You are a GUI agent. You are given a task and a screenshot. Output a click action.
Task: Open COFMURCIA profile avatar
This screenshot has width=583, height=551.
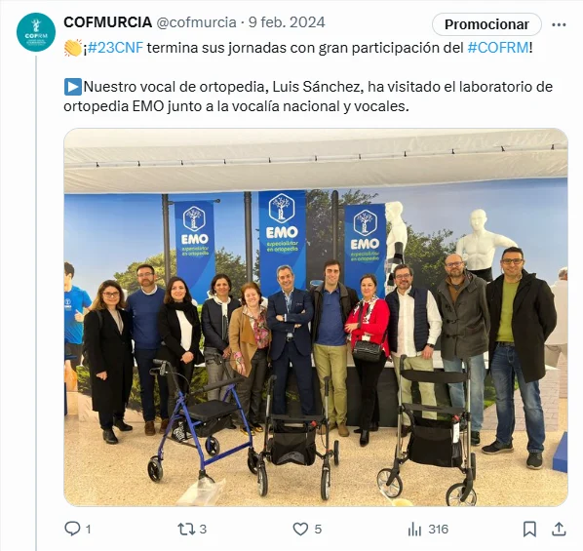[x=36, y=32]
